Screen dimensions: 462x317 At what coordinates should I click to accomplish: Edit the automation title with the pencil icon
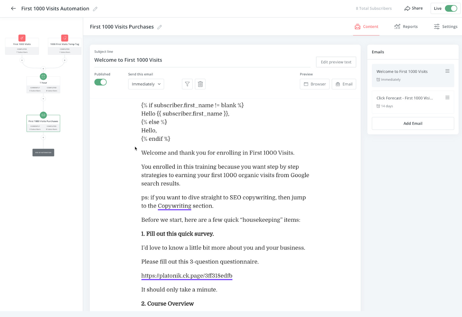(95, 9)
